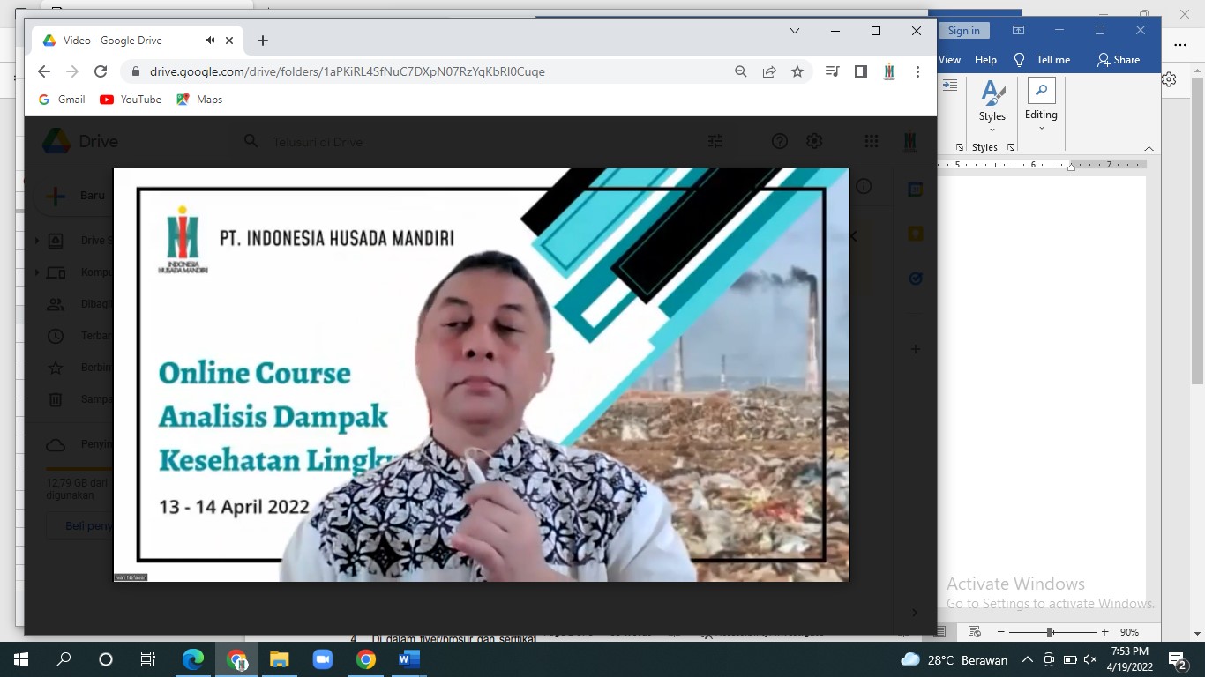
Task: Open Chrome three-dot menu
Action: click(x=917, y=71)
